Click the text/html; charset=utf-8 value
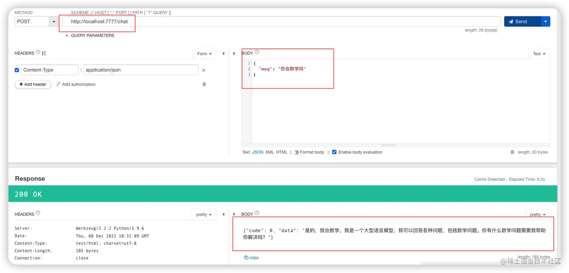The width and height of the screenshot is (569, 273). pos(106,243)
